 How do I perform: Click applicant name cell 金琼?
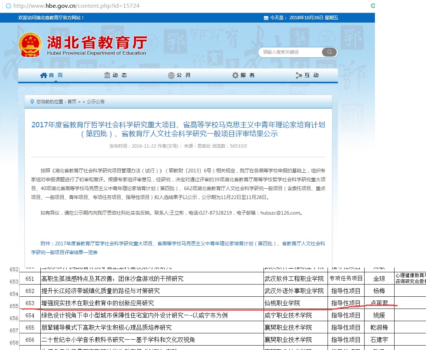tap(379, 279)
